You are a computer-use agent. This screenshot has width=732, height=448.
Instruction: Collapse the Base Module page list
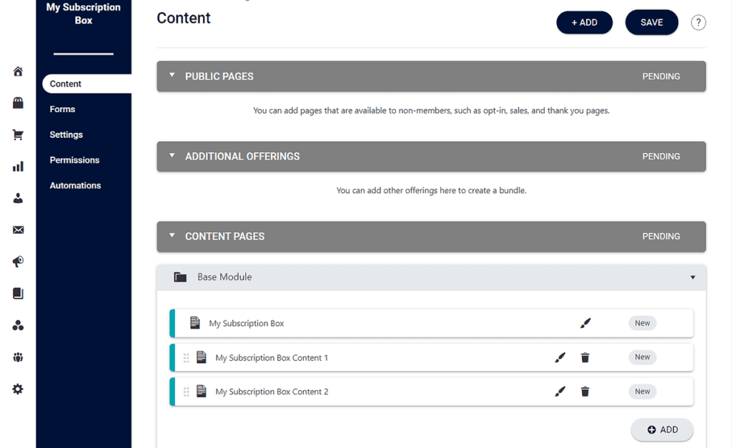coord(691,277)
